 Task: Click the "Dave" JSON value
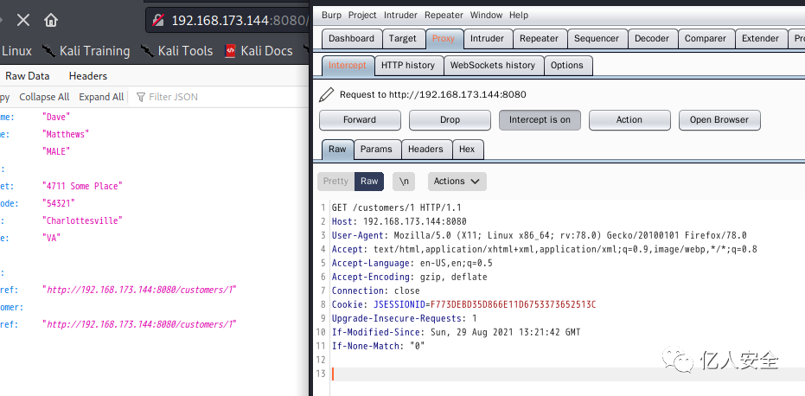click(x=56, y=117)
